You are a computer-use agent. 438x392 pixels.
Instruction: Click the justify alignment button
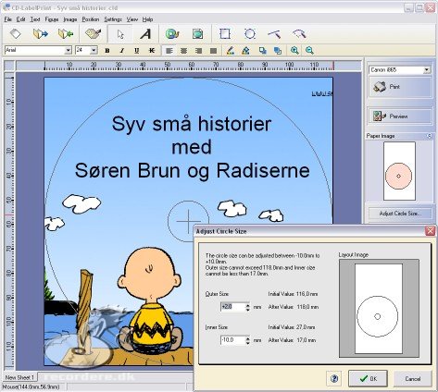[213, 51]
